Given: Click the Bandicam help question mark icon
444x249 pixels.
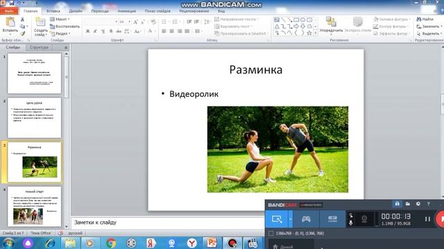Looking at the screenshot, I should coord(429,203).
